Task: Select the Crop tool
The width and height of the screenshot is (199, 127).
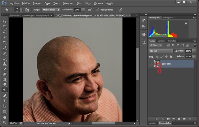Action: tap(5, 42)
